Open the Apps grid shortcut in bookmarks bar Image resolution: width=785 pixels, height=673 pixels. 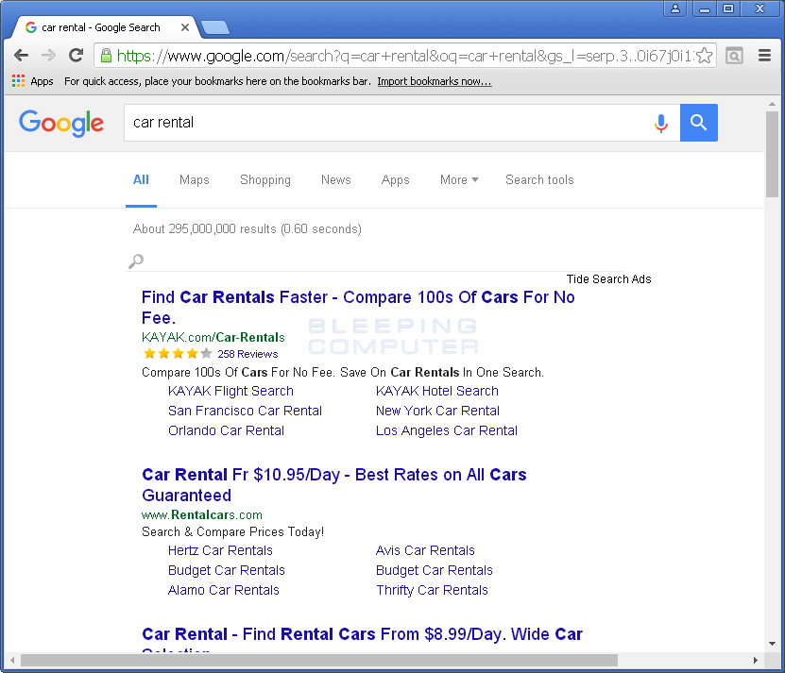[x=32, y=81]
